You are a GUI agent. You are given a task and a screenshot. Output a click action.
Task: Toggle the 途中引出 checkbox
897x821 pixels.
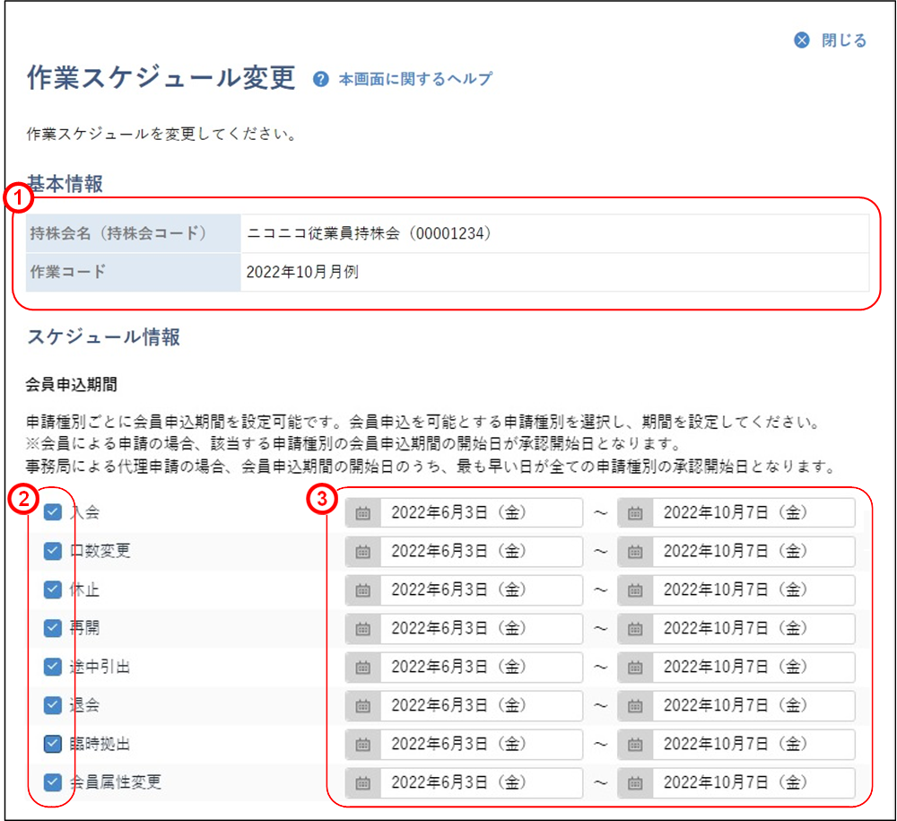tap(53, 667)
